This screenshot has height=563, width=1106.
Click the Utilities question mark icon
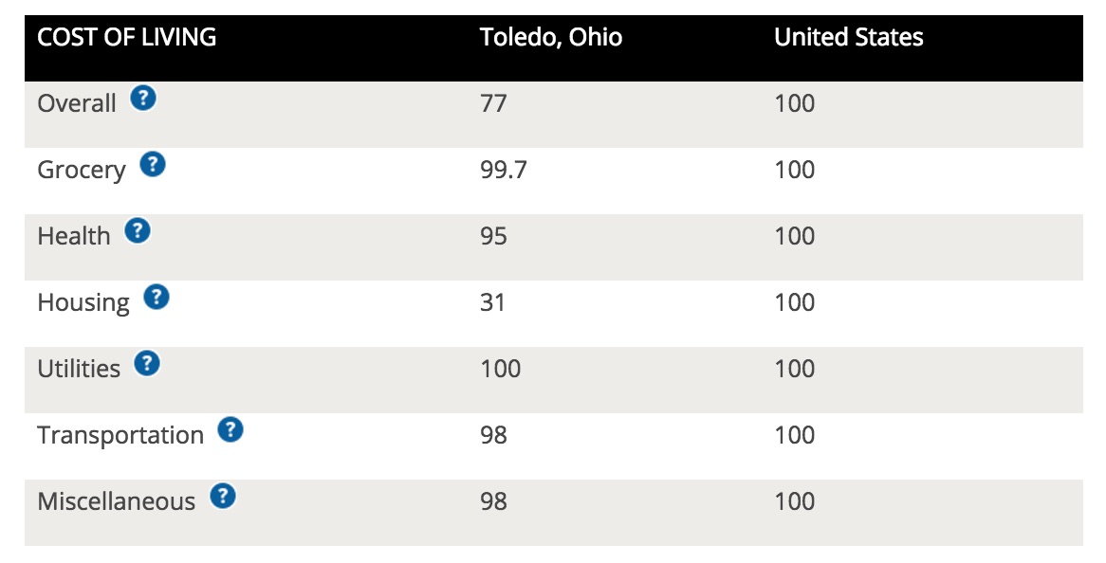pyautogui.click(x=147, y=364)
